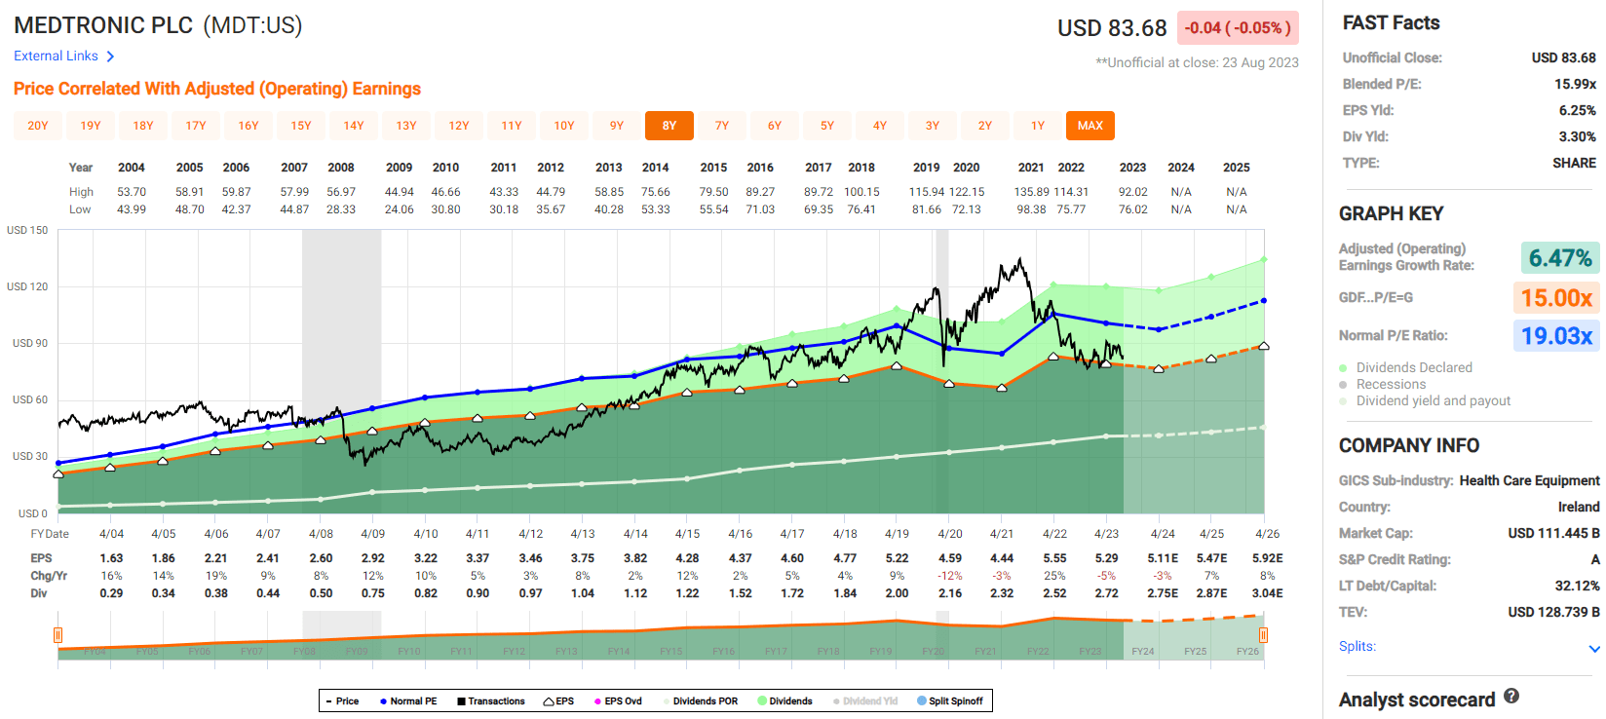The width and height of the screenshot is (1606, 719).
Task: Expand the Splits section chevron
Action: (x=1594, y=649)
